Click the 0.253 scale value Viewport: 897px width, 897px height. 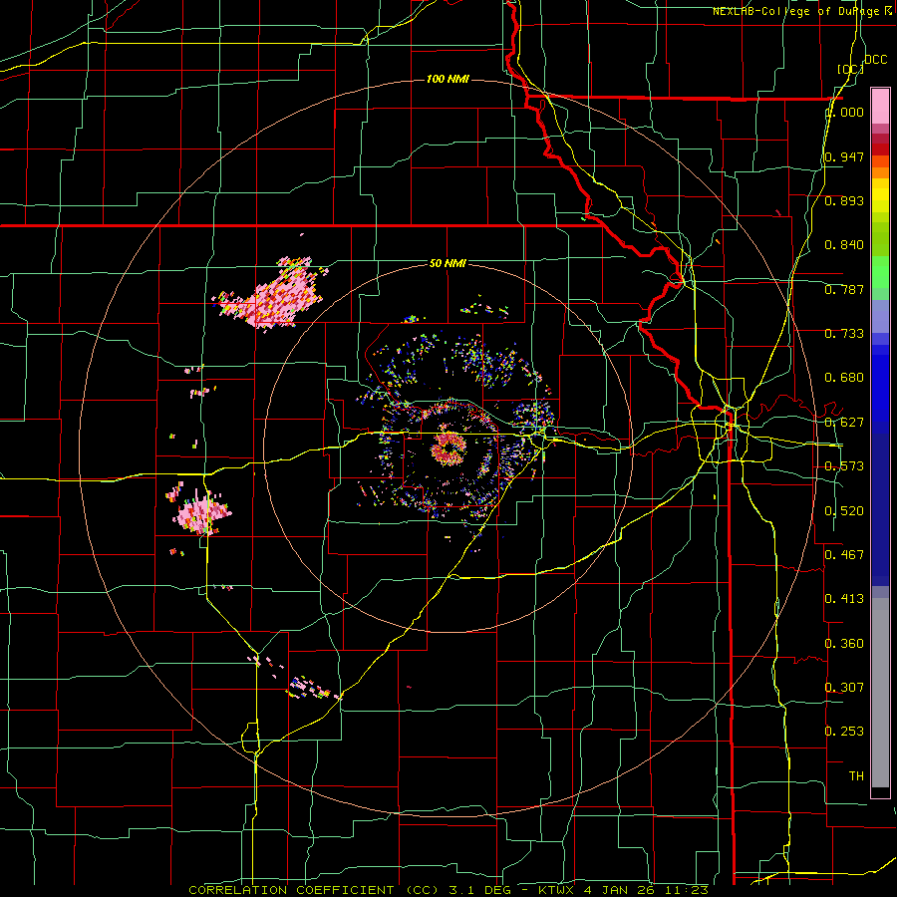point(844,732)
